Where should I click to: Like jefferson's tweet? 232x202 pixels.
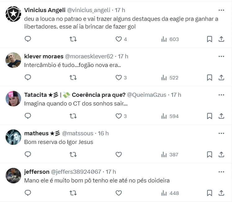pos(118,193)
